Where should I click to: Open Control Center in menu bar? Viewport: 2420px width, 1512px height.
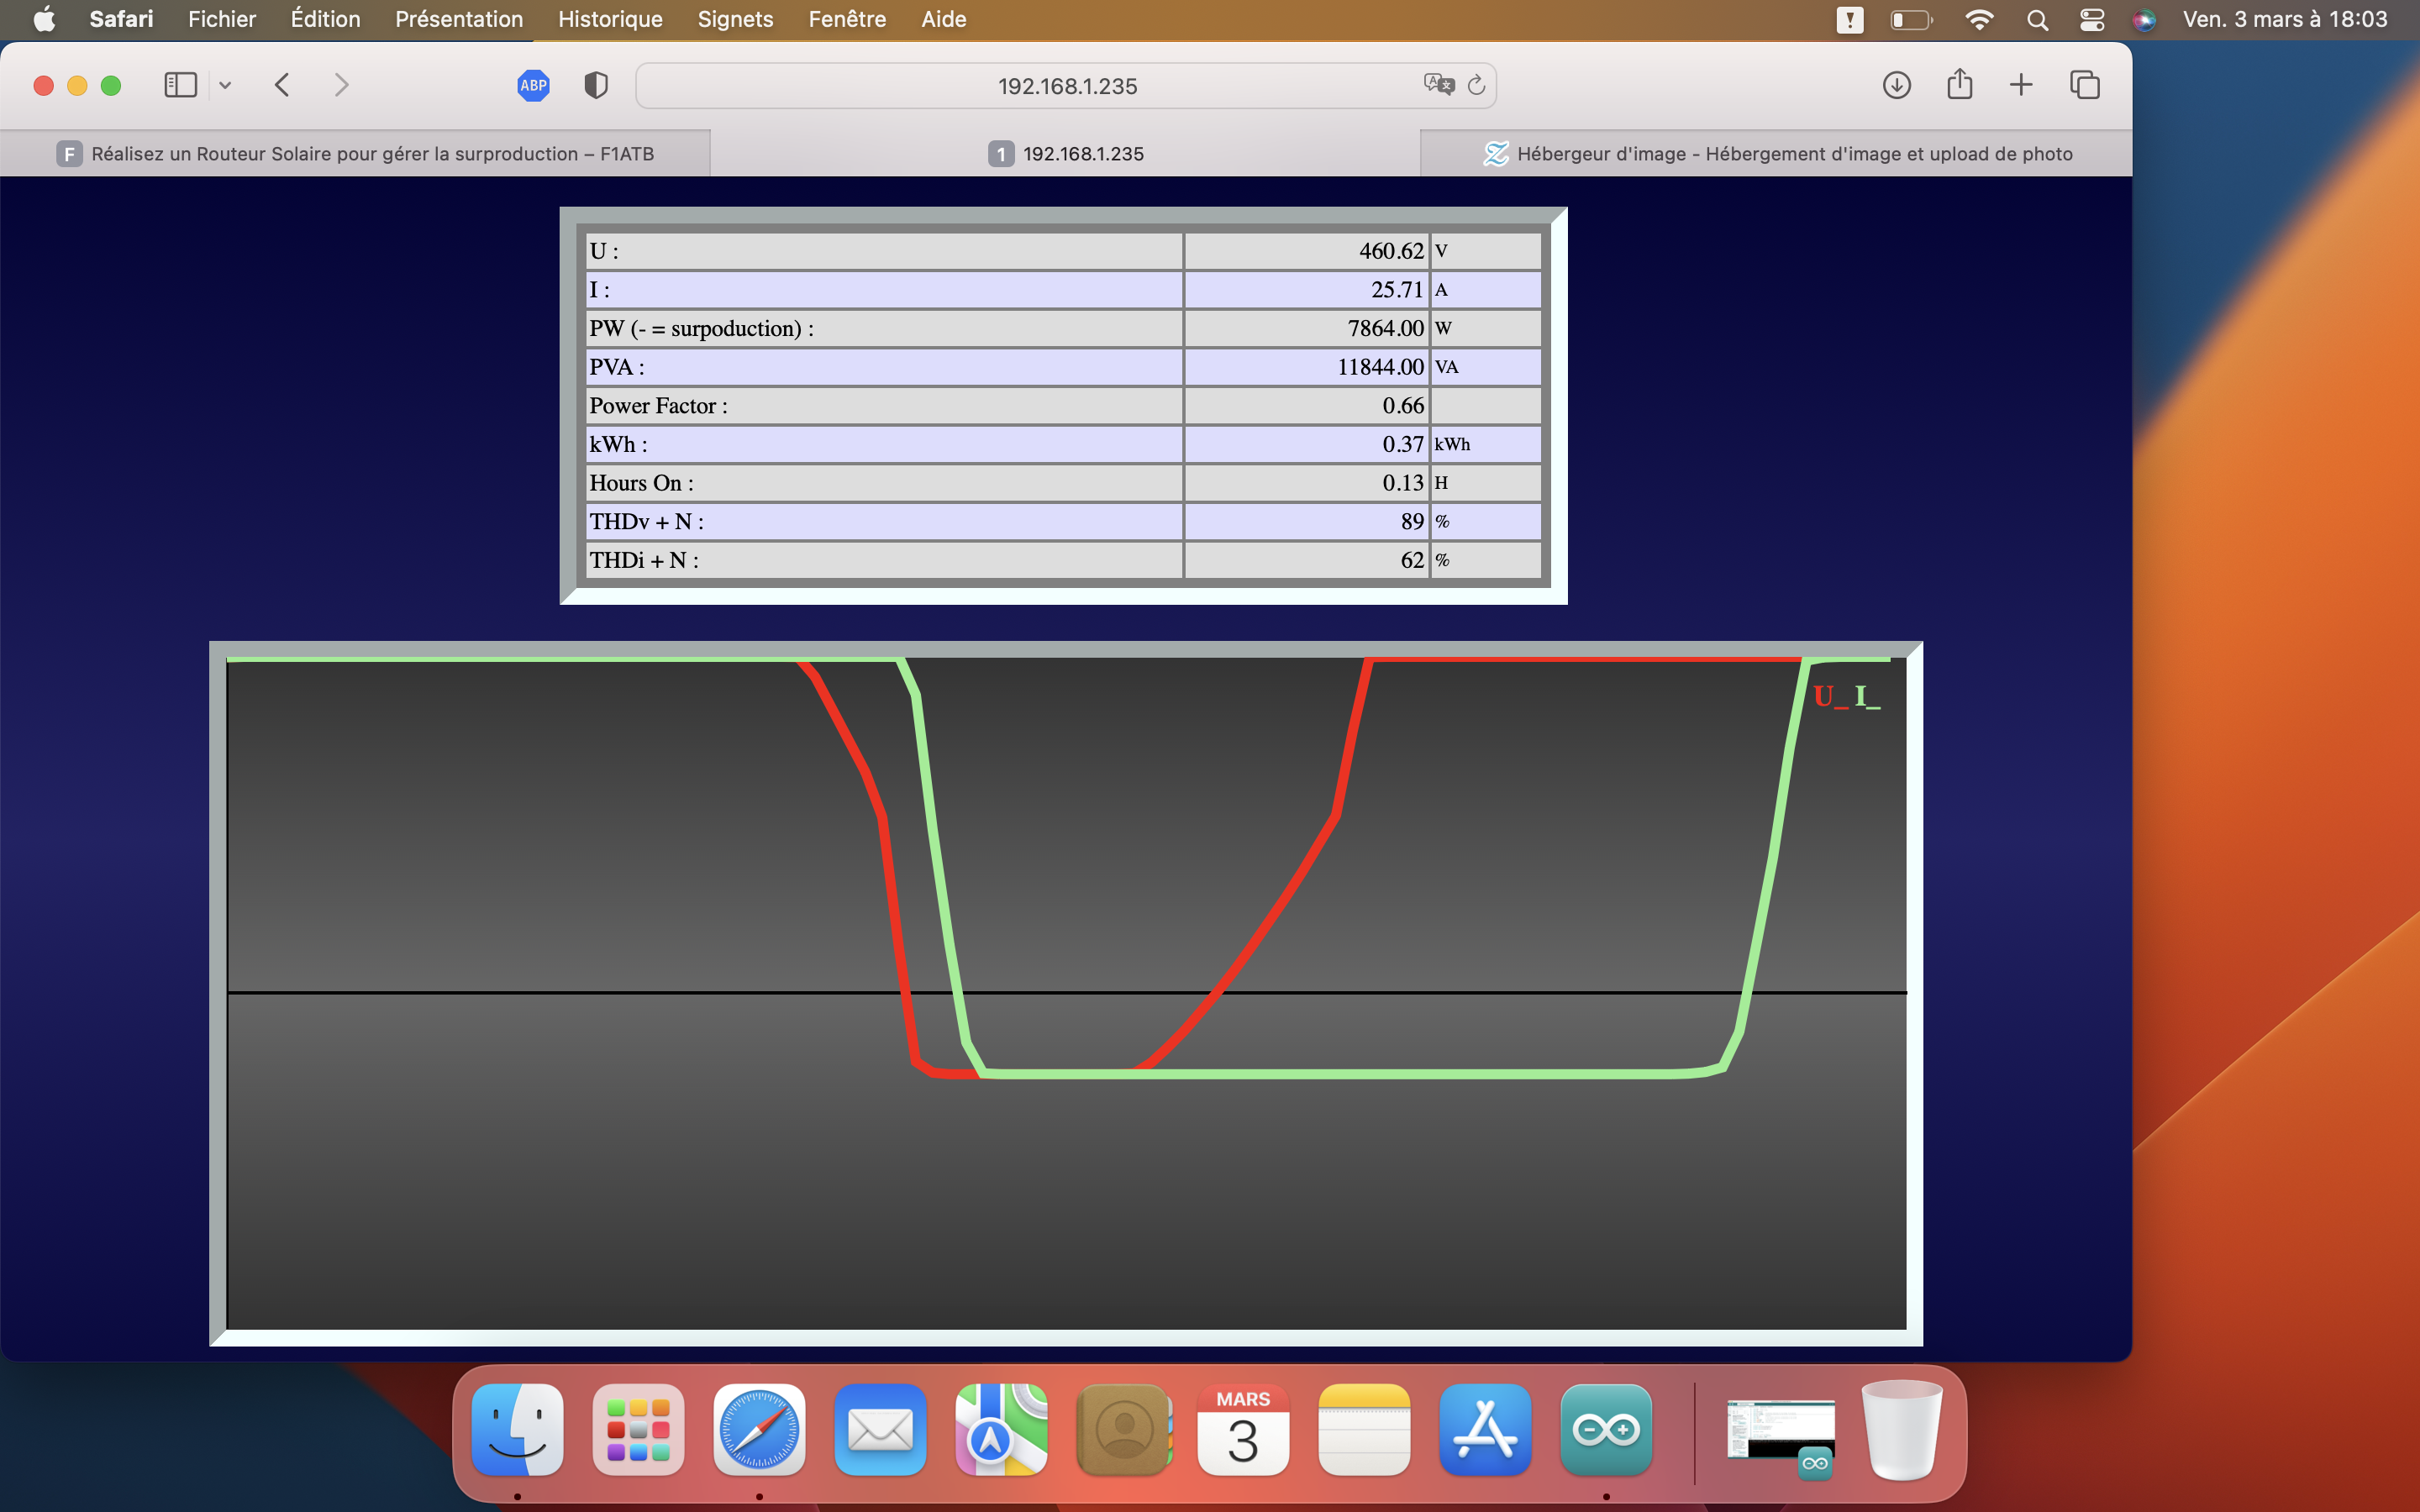(2091, 19)
